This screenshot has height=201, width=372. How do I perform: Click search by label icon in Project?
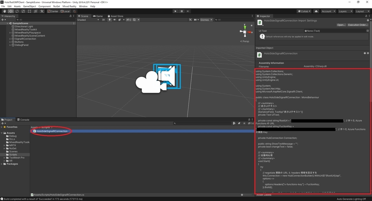pos(239,123)
